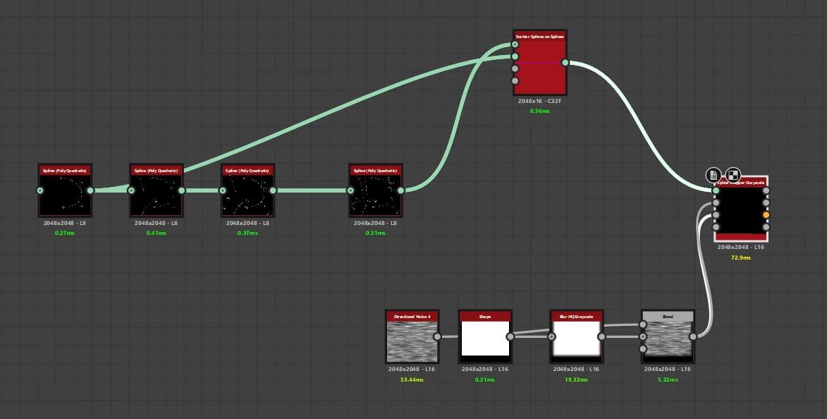The image size is (827, 419).
Task: Click the output port of the Blend node
Action: (693, 336)
